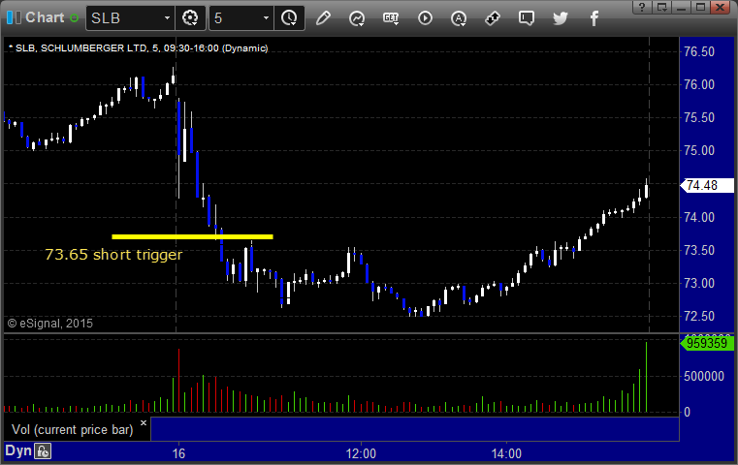Open the circled A alerts menu
738x465 pixels.
[x=459, y=18]
